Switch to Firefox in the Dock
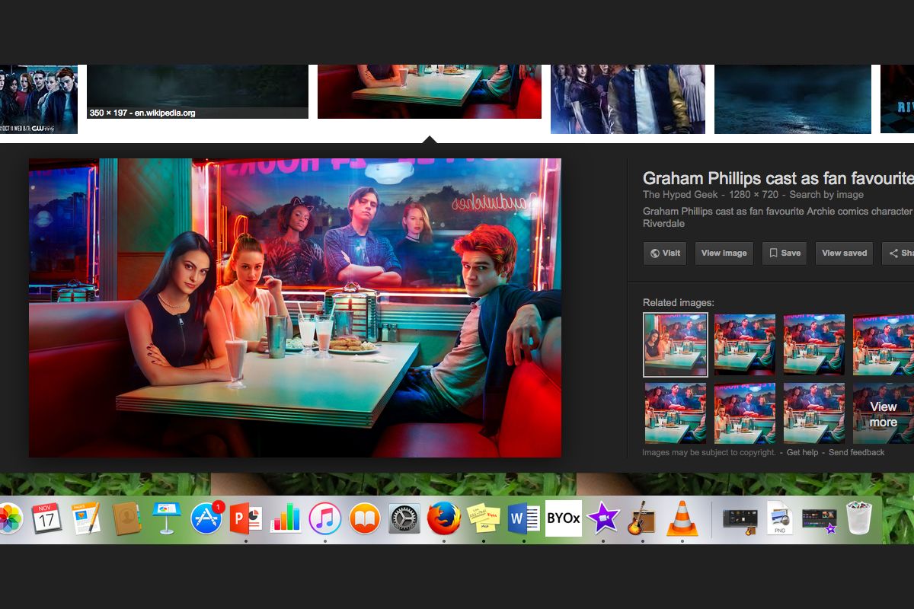Viewport: 914px width, 609px height. (x=444, y=518)
